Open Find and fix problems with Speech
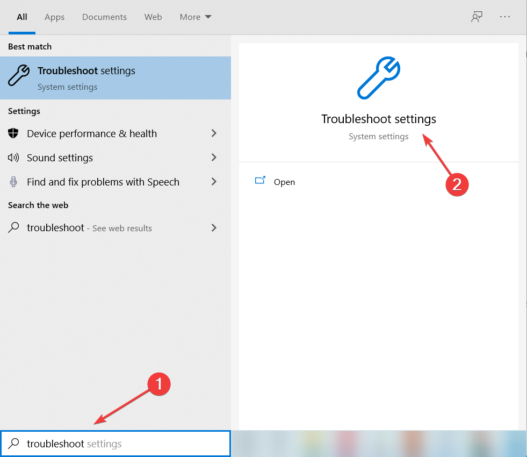Viewport: 527px width, 457px height. pyautogui.click(x=103, y=182)
